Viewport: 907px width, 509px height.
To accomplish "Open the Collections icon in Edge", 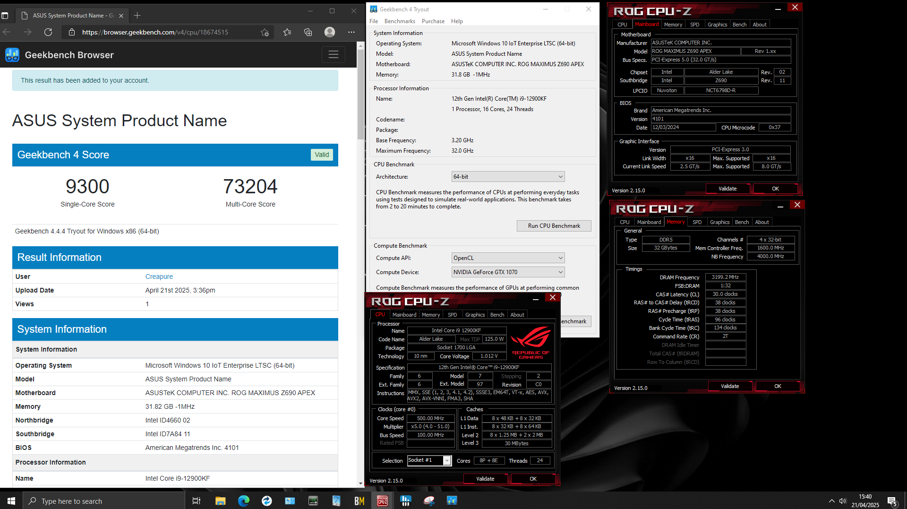I will click(308, 32).
